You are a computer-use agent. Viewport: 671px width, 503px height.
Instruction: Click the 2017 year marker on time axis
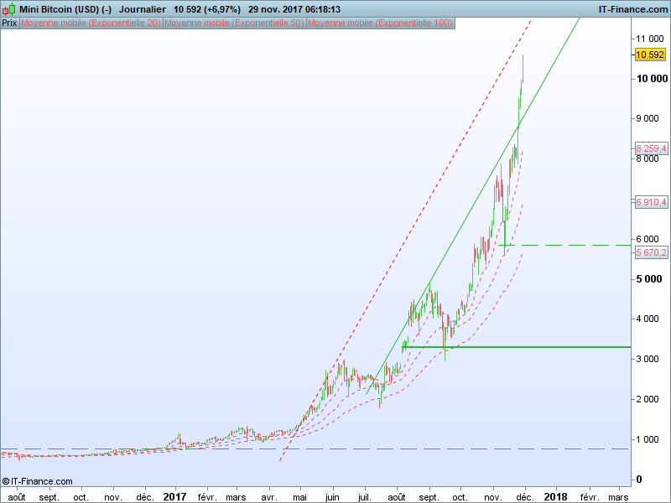174,496
